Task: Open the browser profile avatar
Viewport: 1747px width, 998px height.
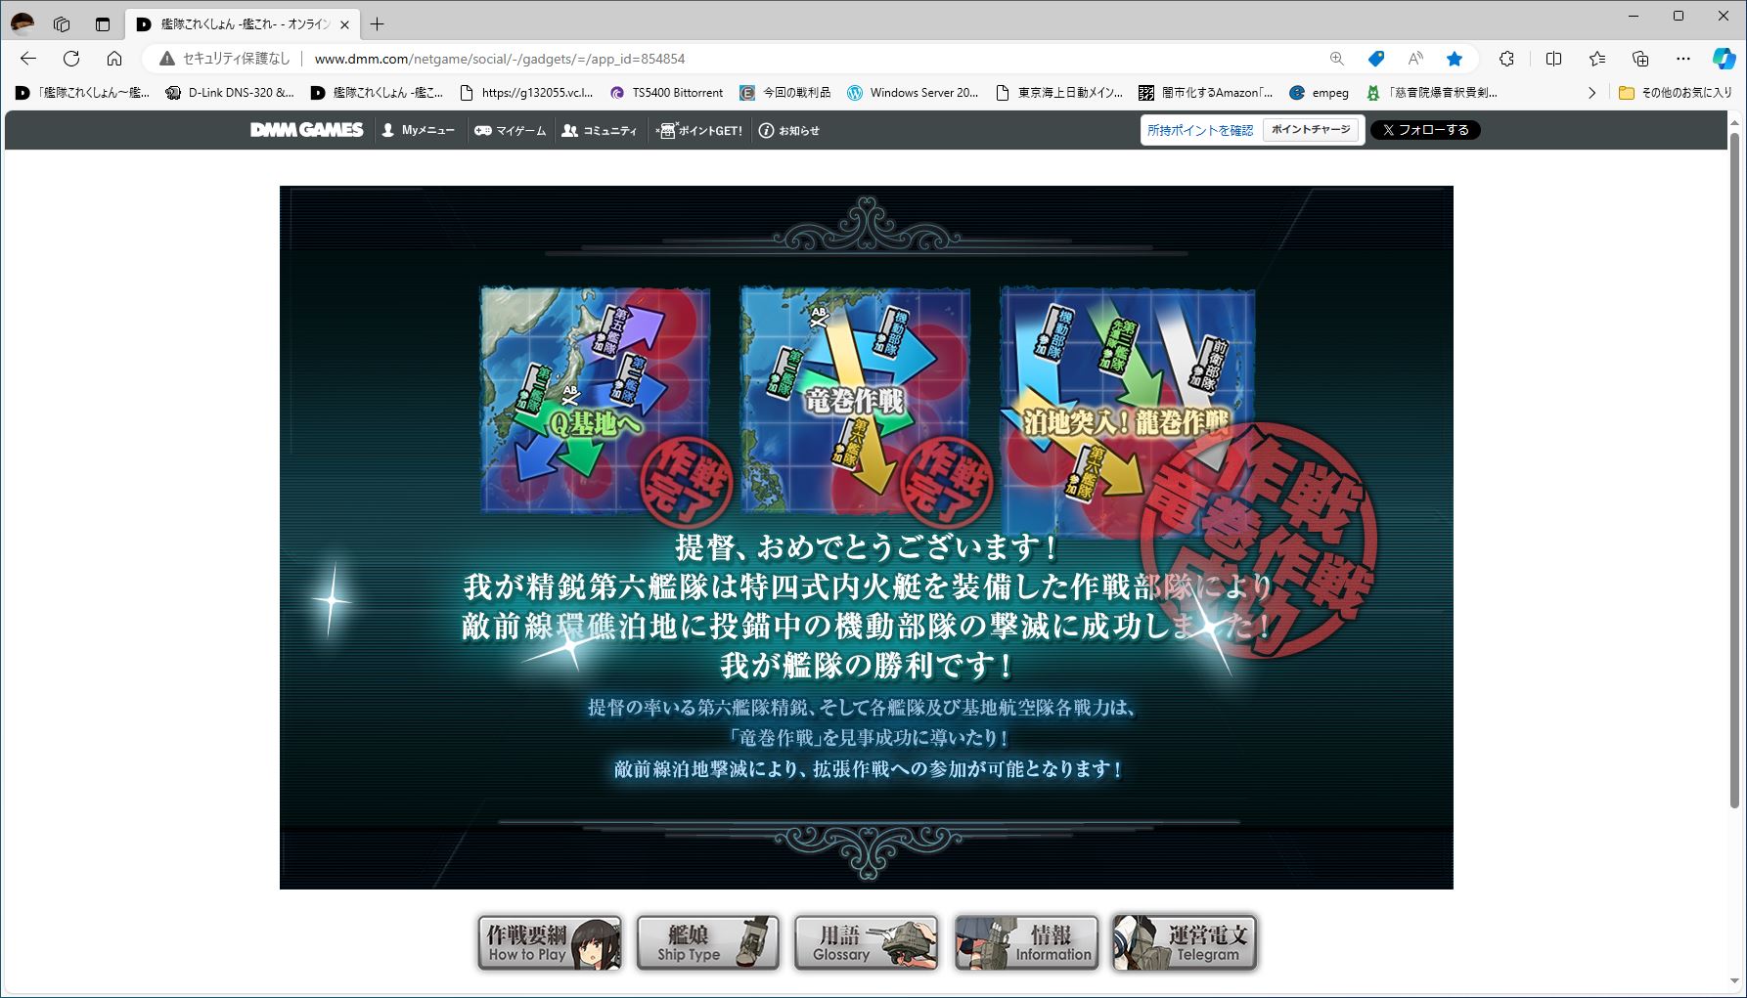Action: (22, 23)
